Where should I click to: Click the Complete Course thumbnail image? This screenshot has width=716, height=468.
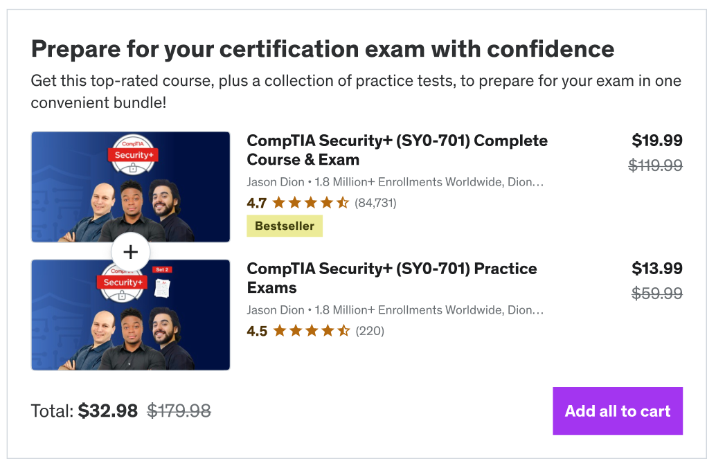130,186
